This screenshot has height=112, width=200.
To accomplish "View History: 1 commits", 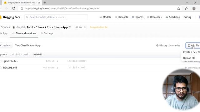I will point(168,45).
